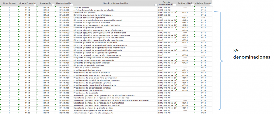Image resolution: width=274 pixels, height=114 pixels.
Task: Open the Código C.N.O filter dropdown
Action: click(x=192, y=5)
